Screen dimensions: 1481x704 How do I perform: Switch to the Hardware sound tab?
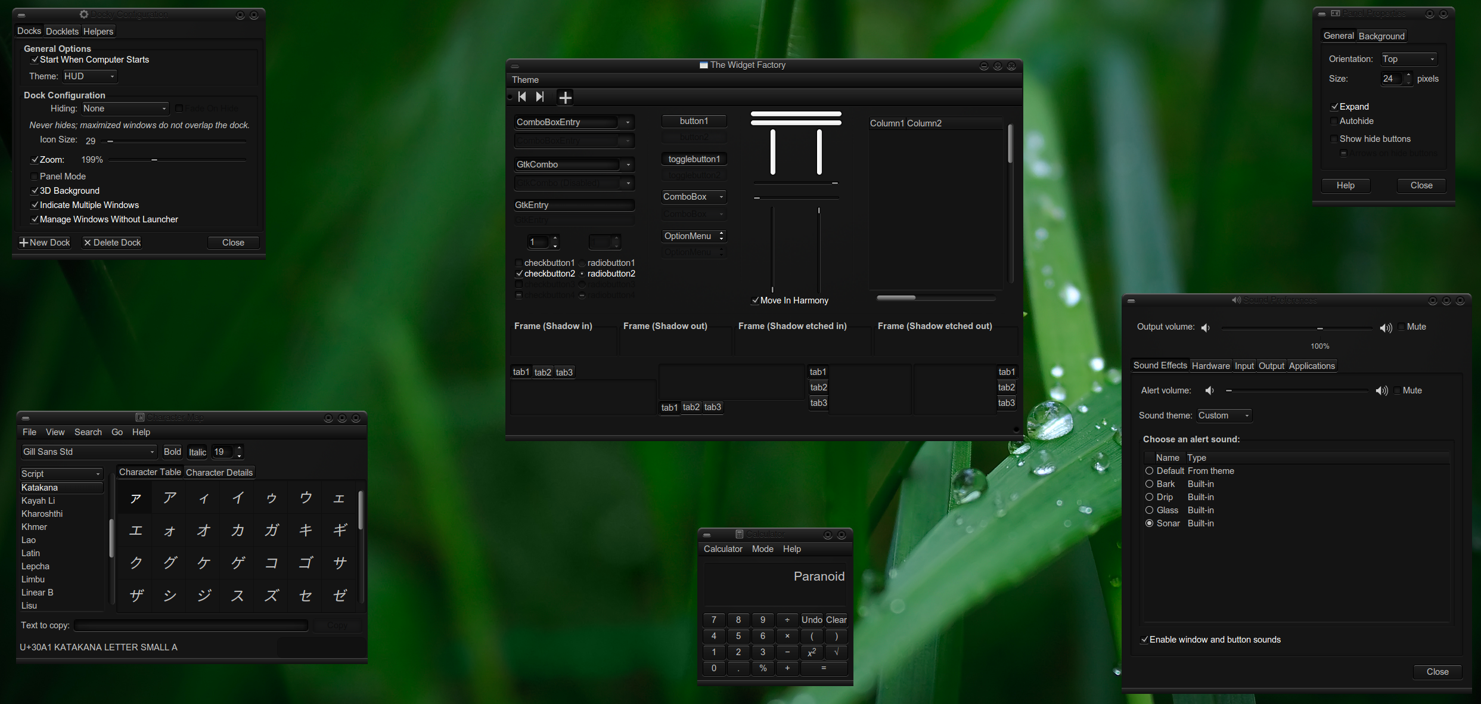(x=1210, y=366)
